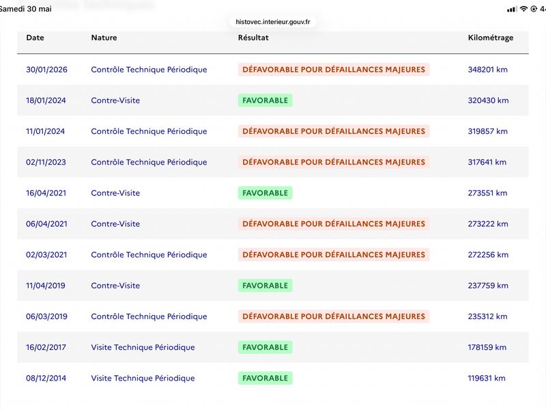Image resolution: width=546 pixels, height=410 pixels.
Task: Select the Kilométrage column header
Action: tap(490, 38)
